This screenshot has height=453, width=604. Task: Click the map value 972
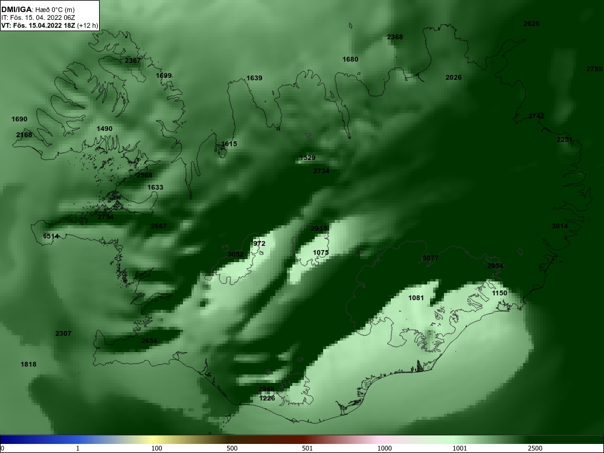(x=259, y=243)
